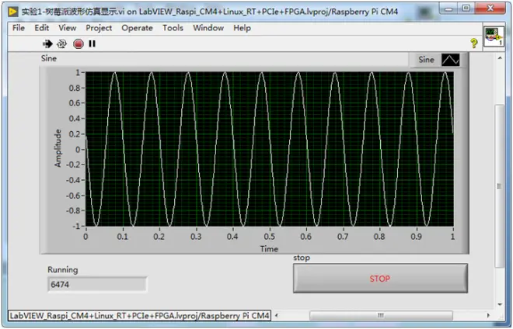Click the Y-axis value 0.6
513x329 pixels.
click(x=75, y=103)
